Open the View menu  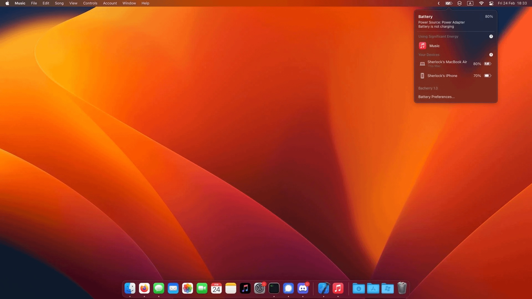point(73,3)
